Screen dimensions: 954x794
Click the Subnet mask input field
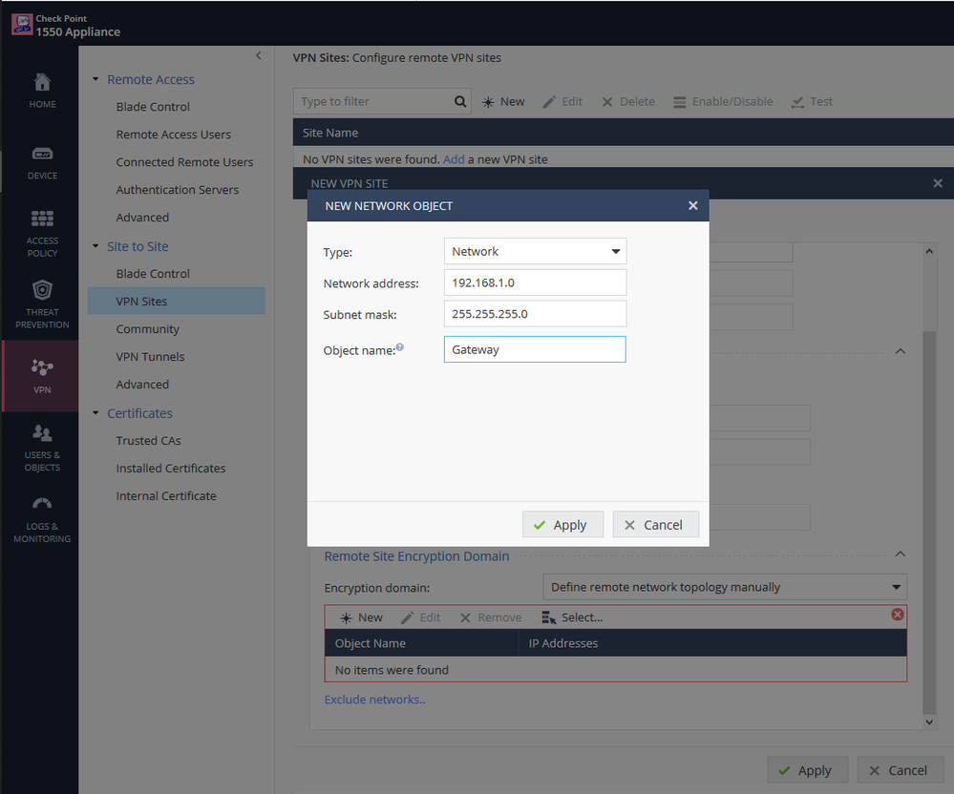[535, 314]
